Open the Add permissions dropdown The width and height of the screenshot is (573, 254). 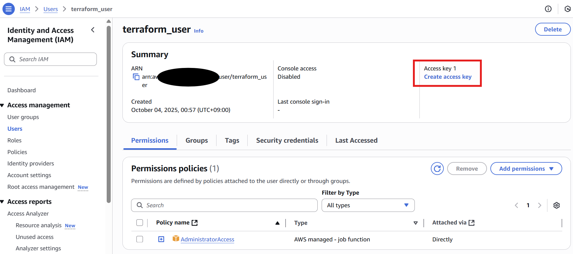point(526,169)
